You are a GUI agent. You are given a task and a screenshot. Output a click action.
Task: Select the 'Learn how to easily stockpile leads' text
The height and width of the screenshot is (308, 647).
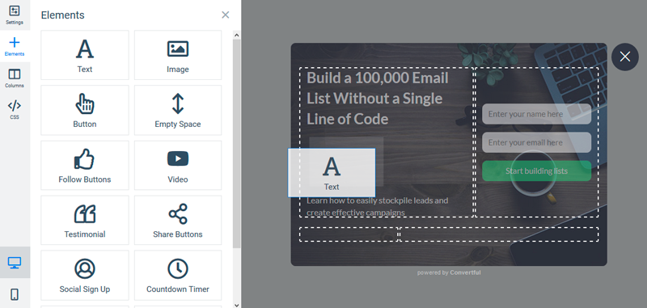(377, 207)
